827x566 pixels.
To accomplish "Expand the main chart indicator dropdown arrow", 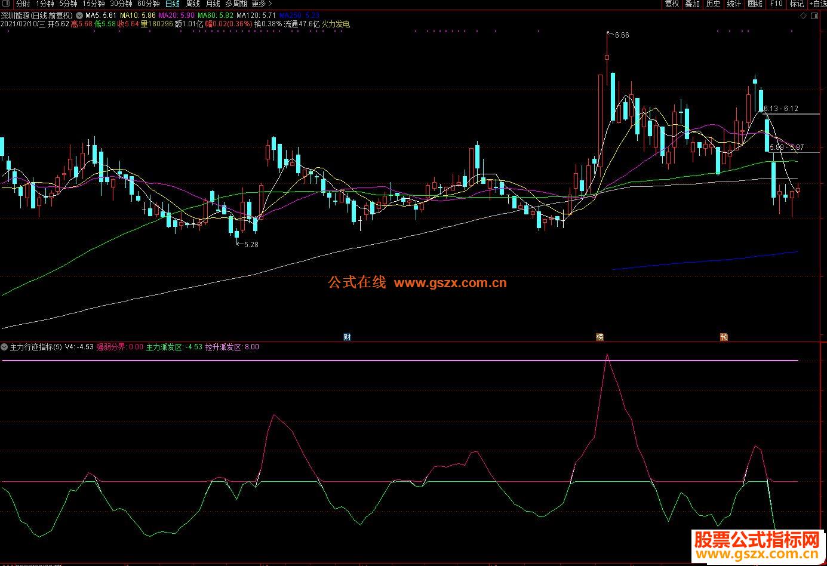I will [79, 16].
